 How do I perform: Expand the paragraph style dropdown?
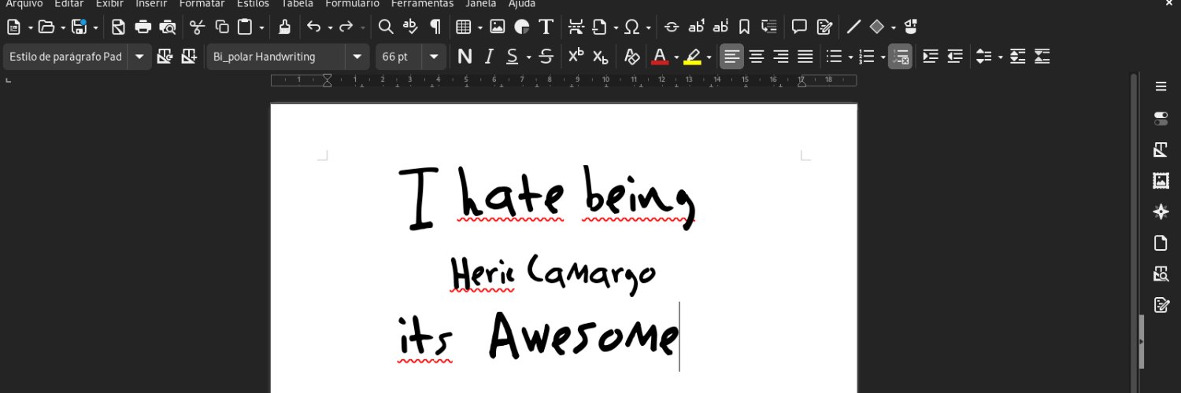(x=139, y=57)
